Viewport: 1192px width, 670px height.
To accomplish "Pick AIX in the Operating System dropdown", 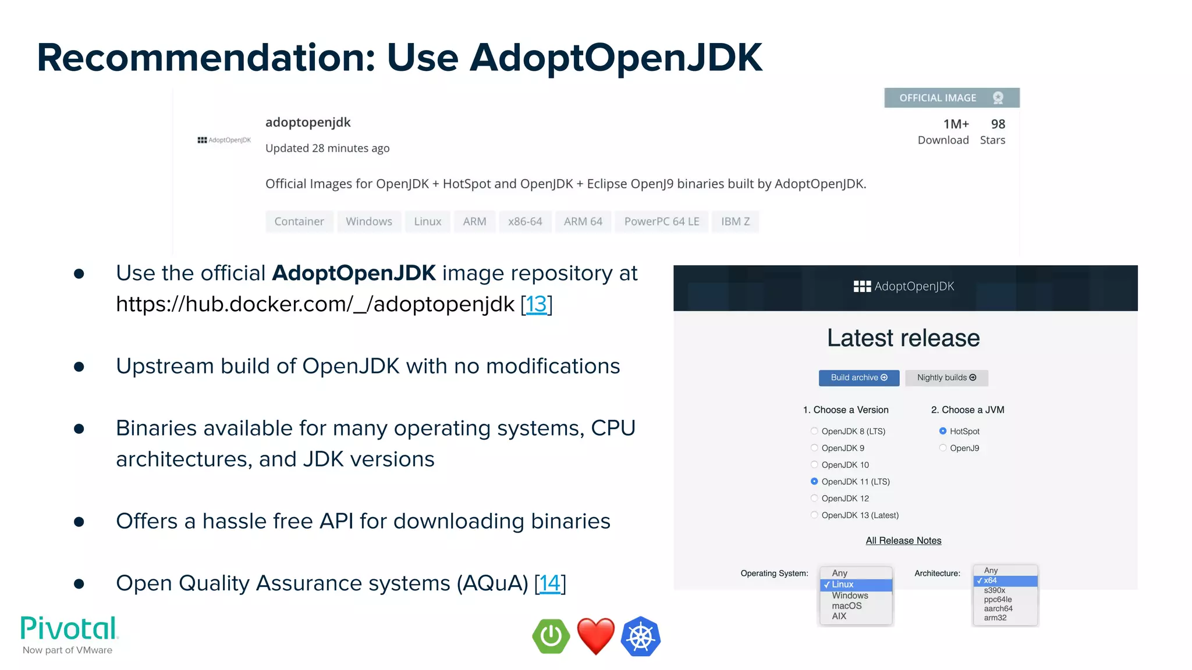I will pos(856,616).
